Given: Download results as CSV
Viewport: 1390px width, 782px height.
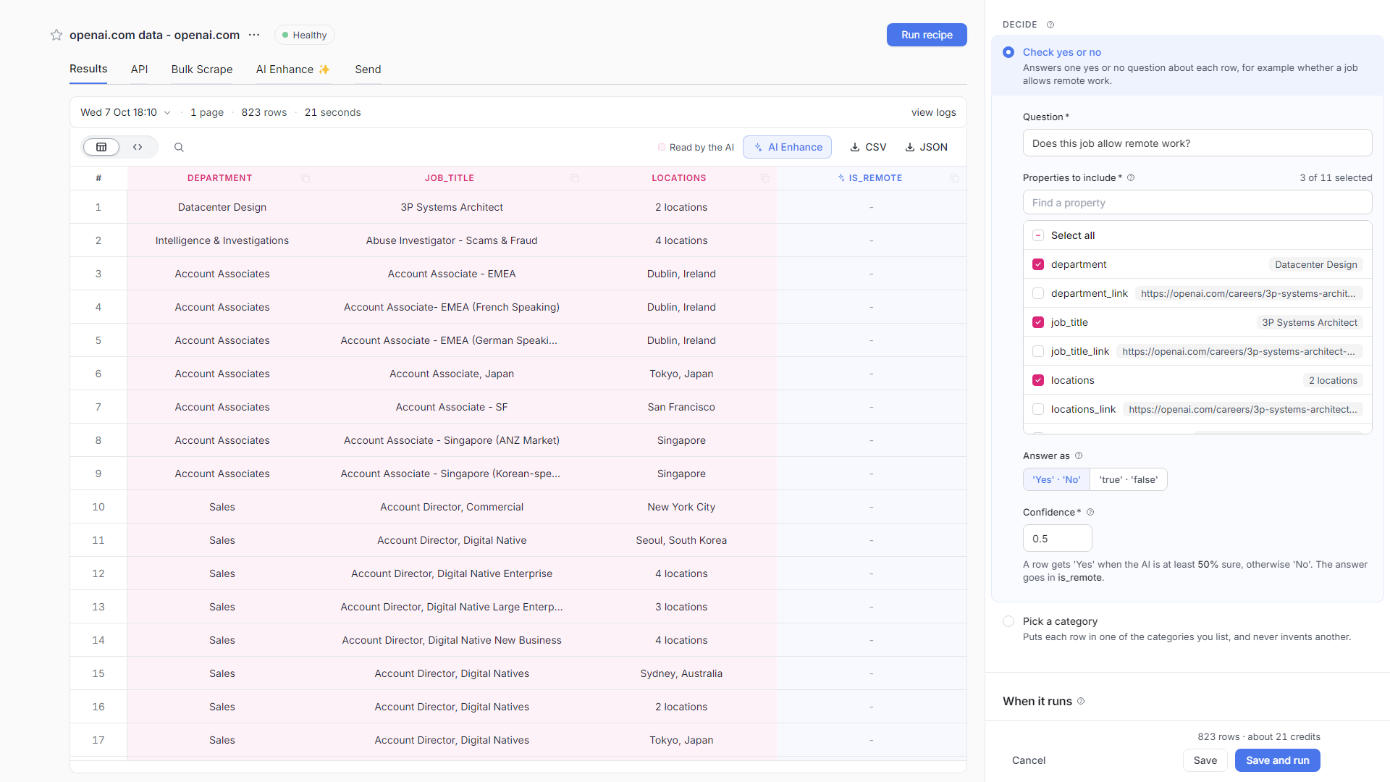Looking at the screenshot, I should click(868, 147).
